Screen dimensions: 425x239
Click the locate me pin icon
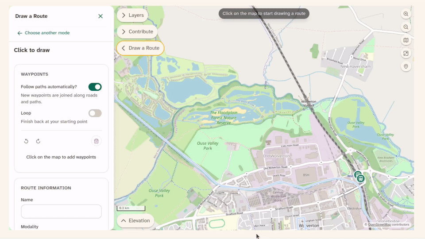click(x=406, y=66)
